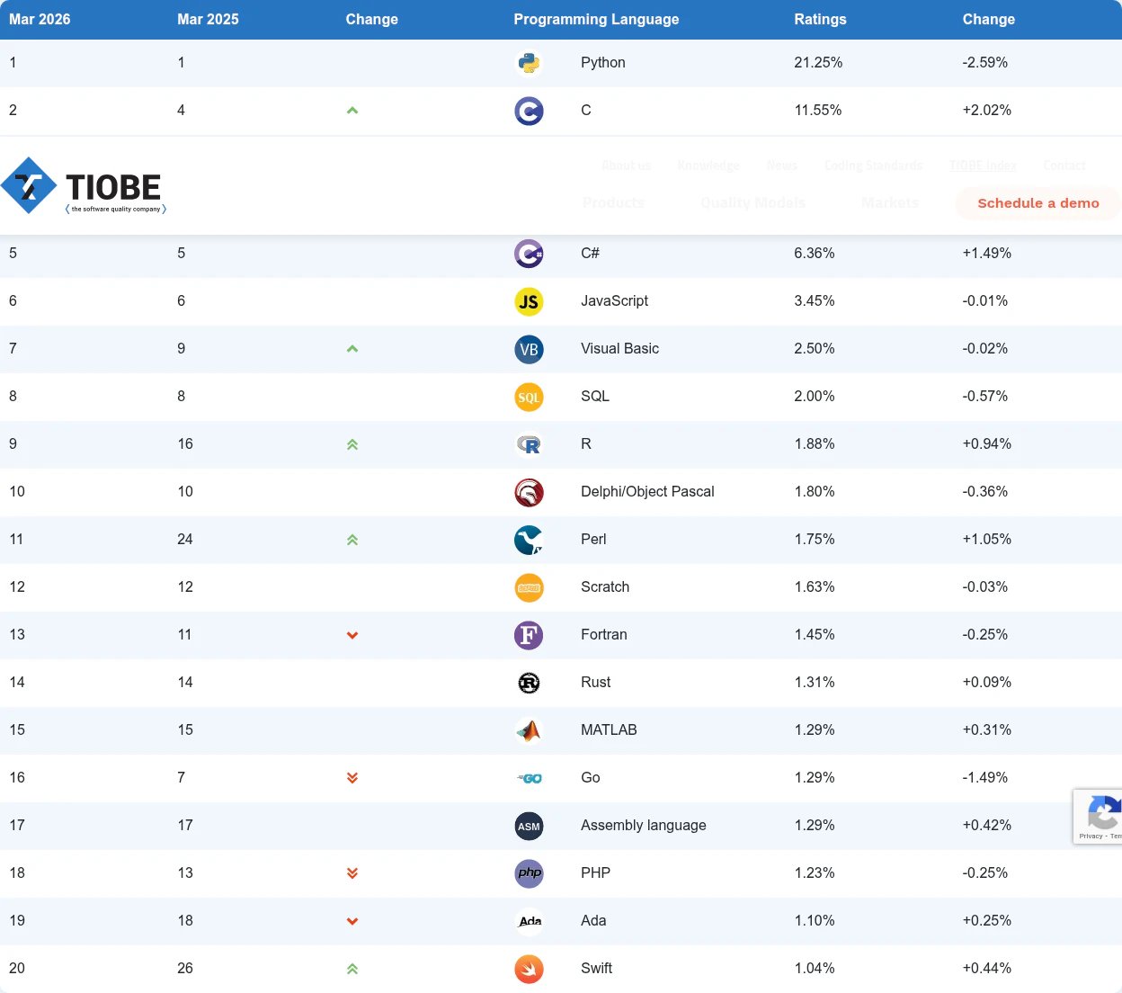1122x993 pixels.
Task: Click the Perl logo icon
Action: pos(529,540)
